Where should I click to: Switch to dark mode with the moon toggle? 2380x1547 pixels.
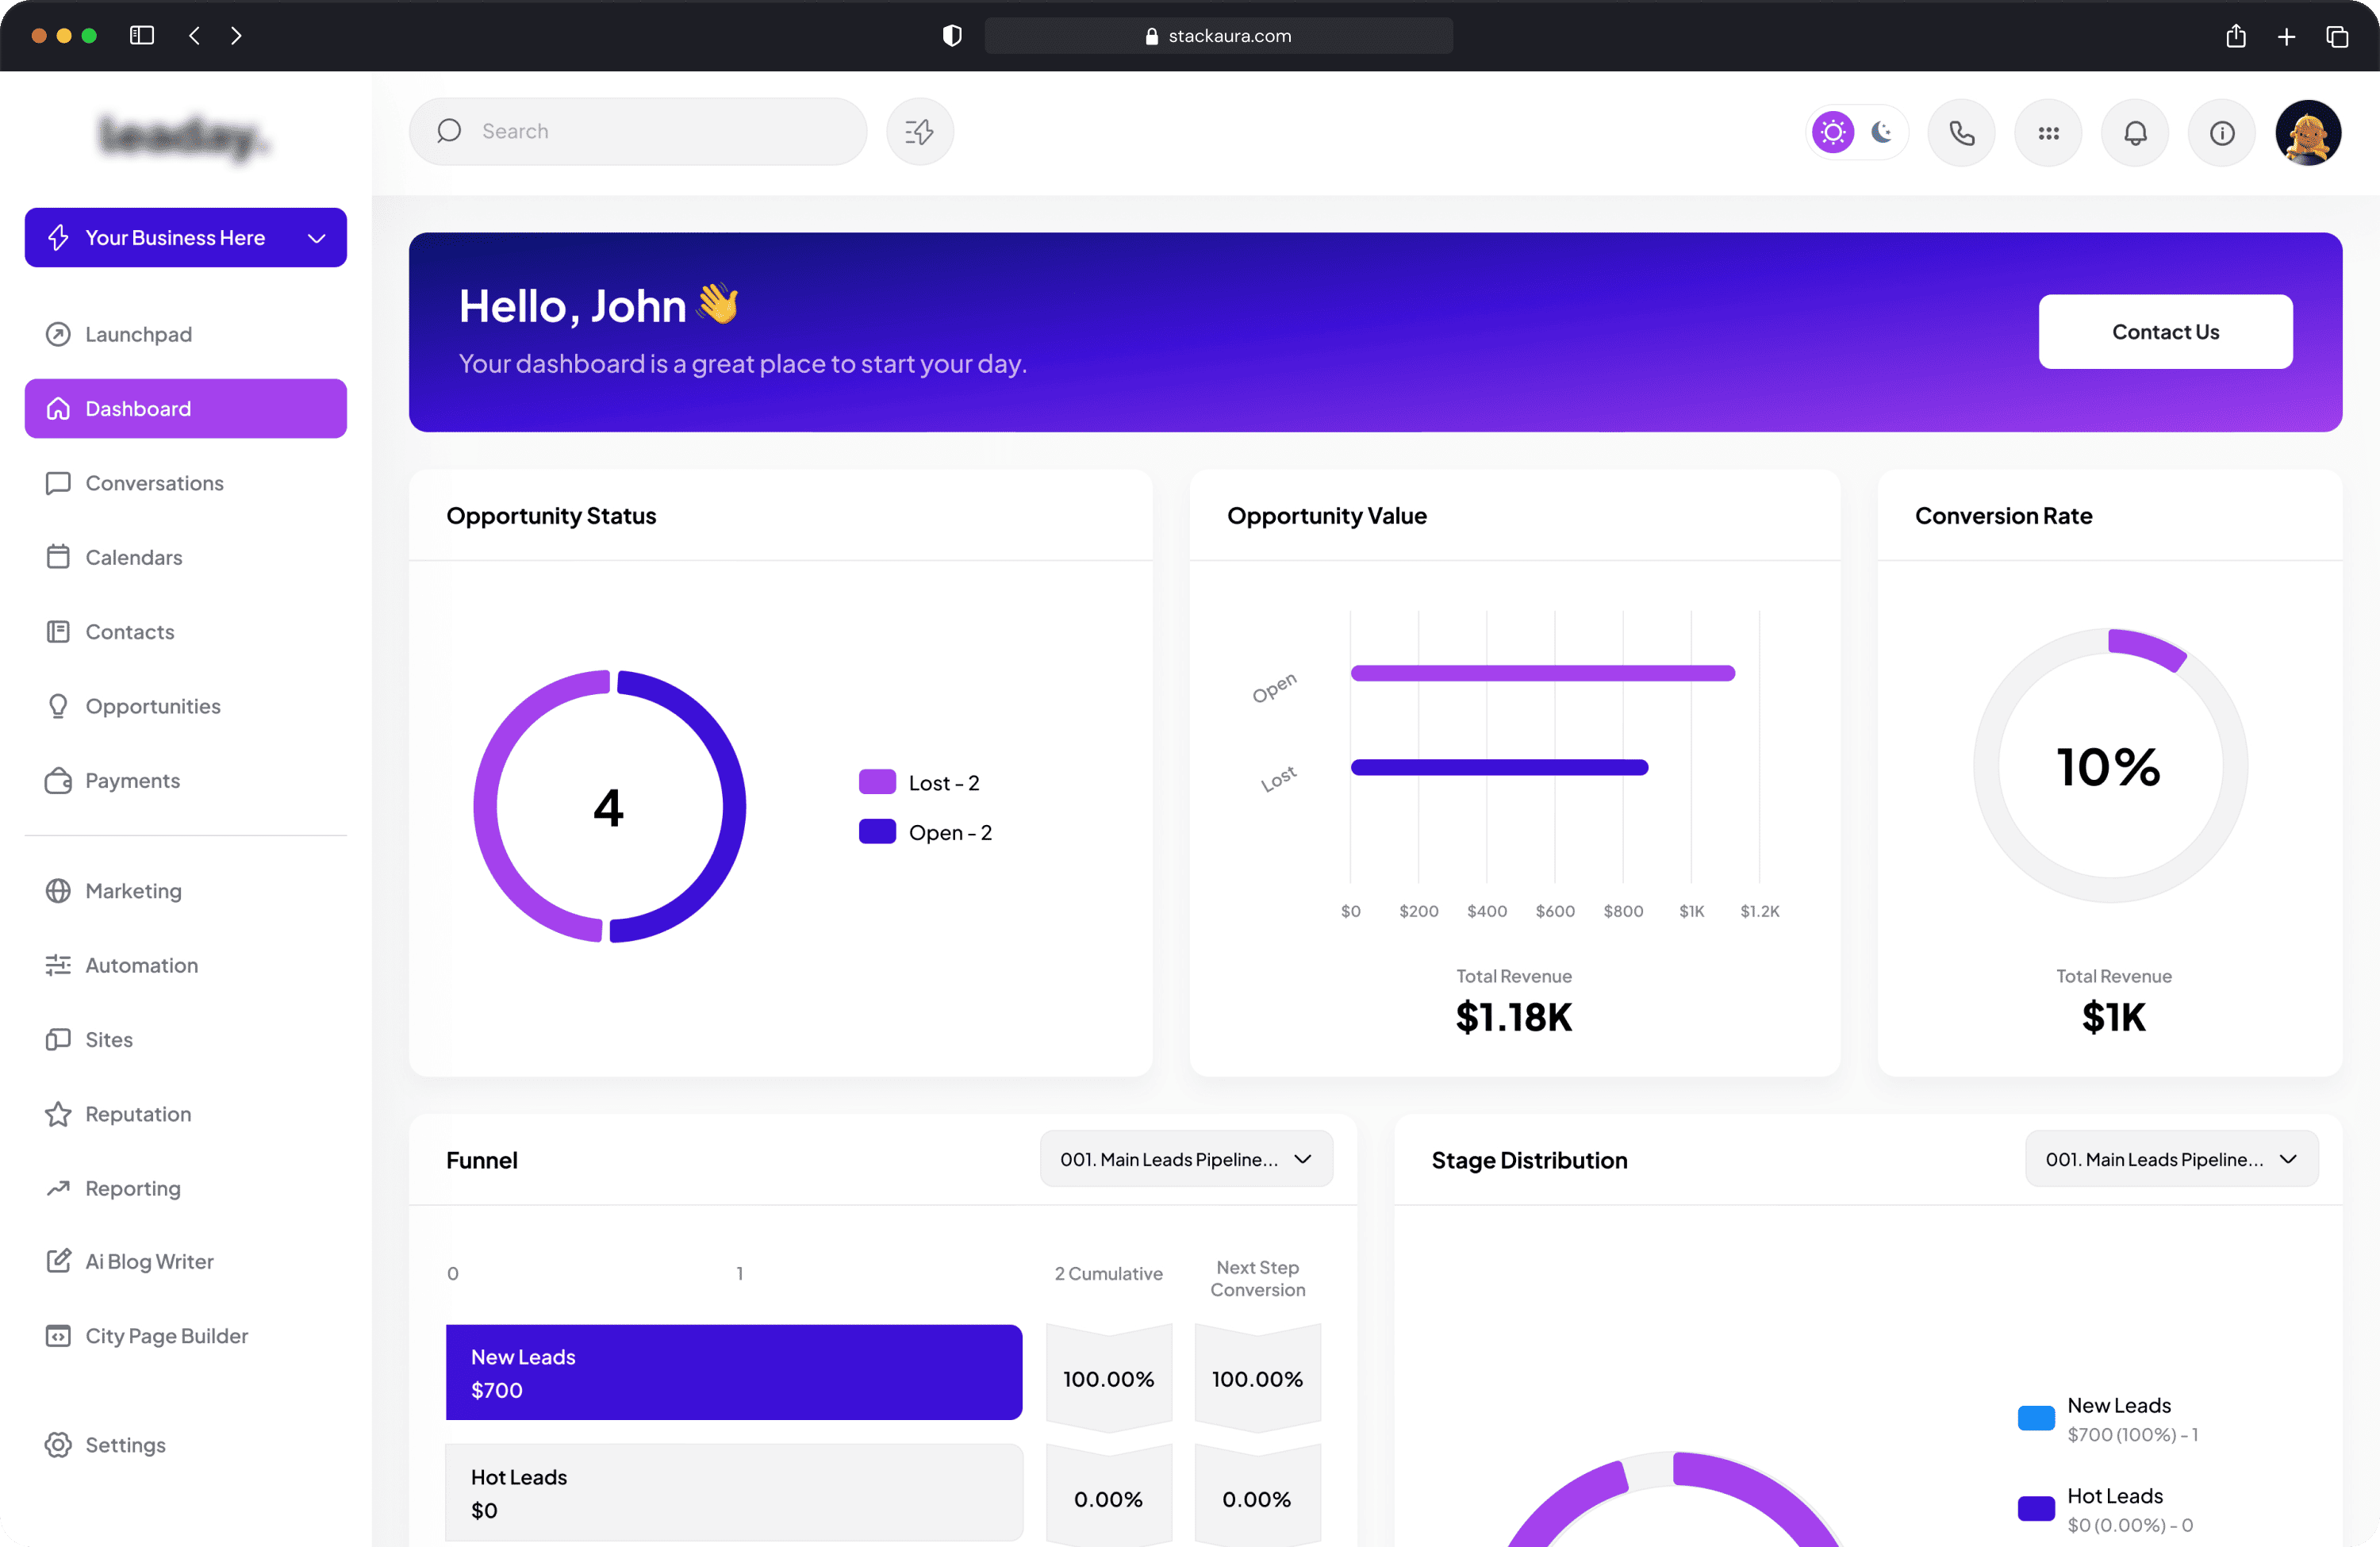(1882, 132)
